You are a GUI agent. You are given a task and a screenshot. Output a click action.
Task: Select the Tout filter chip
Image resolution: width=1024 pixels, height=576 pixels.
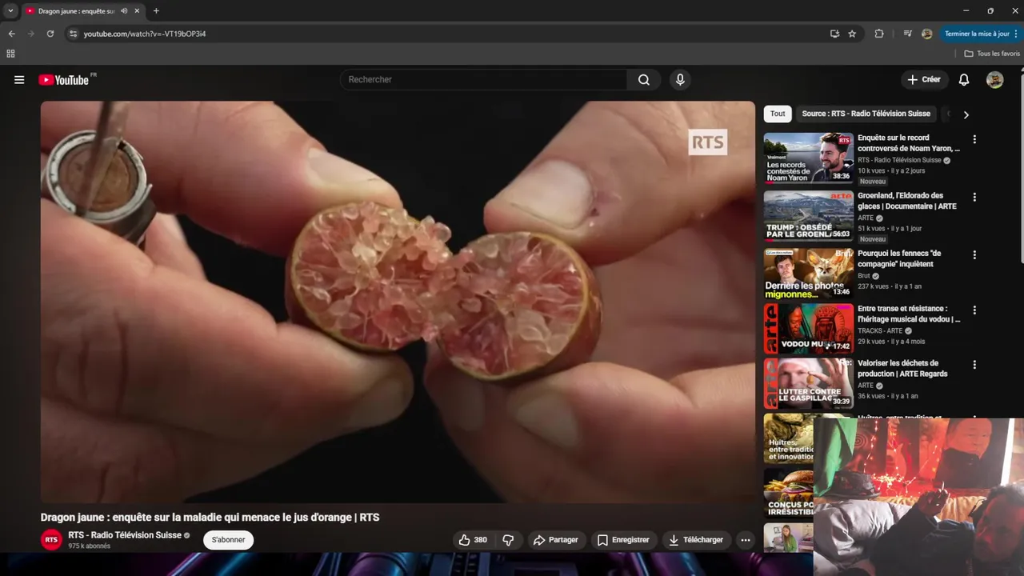(x=778, y=114)
